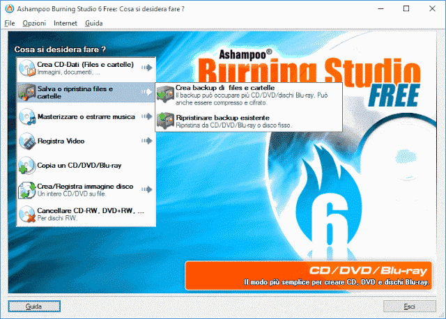
Task: Choose Cancellare CD-RW, DVD+RW entry
Action: pos(86,214)
